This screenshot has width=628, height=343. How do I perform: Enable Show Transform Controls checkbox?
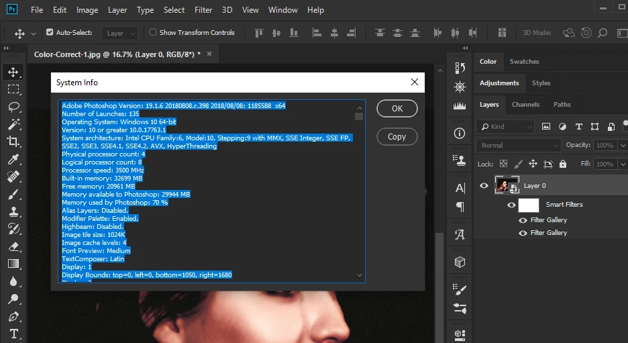(152, 32)
